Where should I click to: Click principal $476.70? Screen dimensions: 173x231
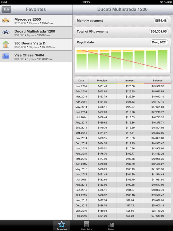[102, 154]
